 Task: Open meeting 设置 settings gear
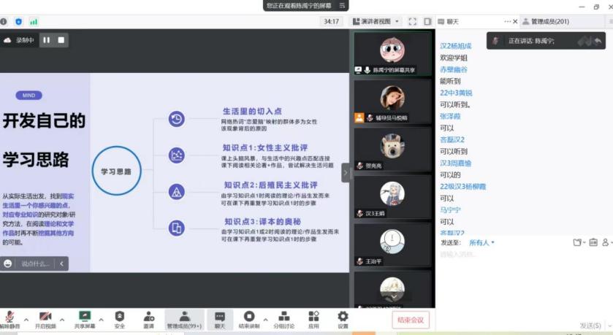[343, 320]
